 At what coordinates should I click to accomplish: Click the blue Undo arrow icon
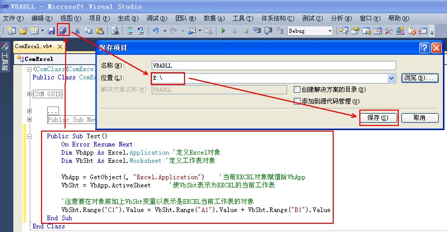click(156, 30)
